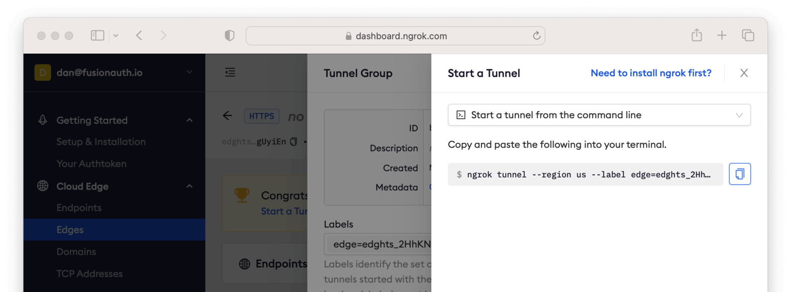This screenshot has width=791, height=292.
Task: Click the Metadata row label
Action: pos(396,187)
